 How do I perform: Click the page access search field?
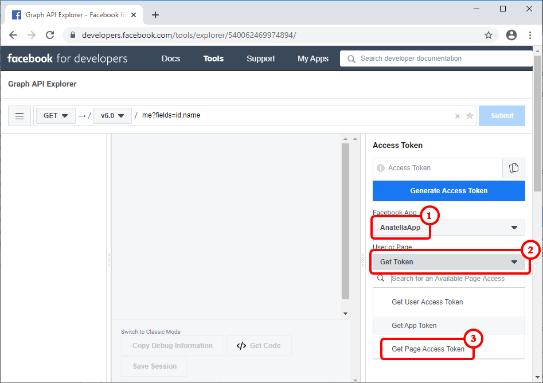(x=449, y=279)
